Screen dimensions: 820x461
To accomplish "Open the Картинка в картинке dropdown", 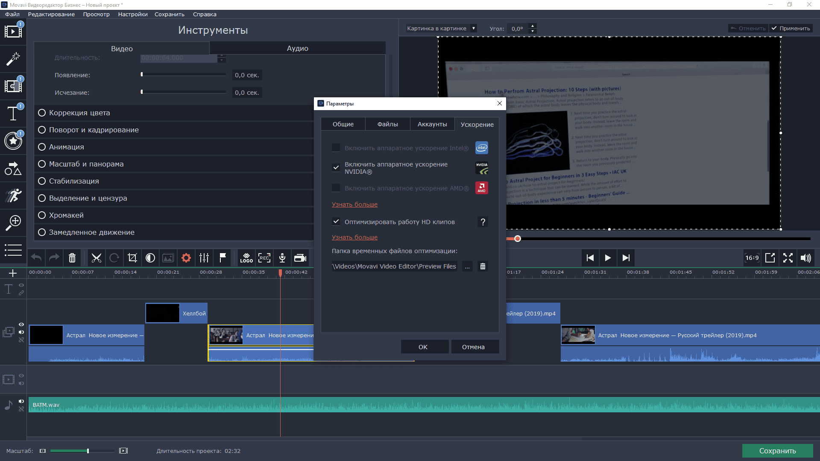I will pyautogui.click(x=441, y=29).
